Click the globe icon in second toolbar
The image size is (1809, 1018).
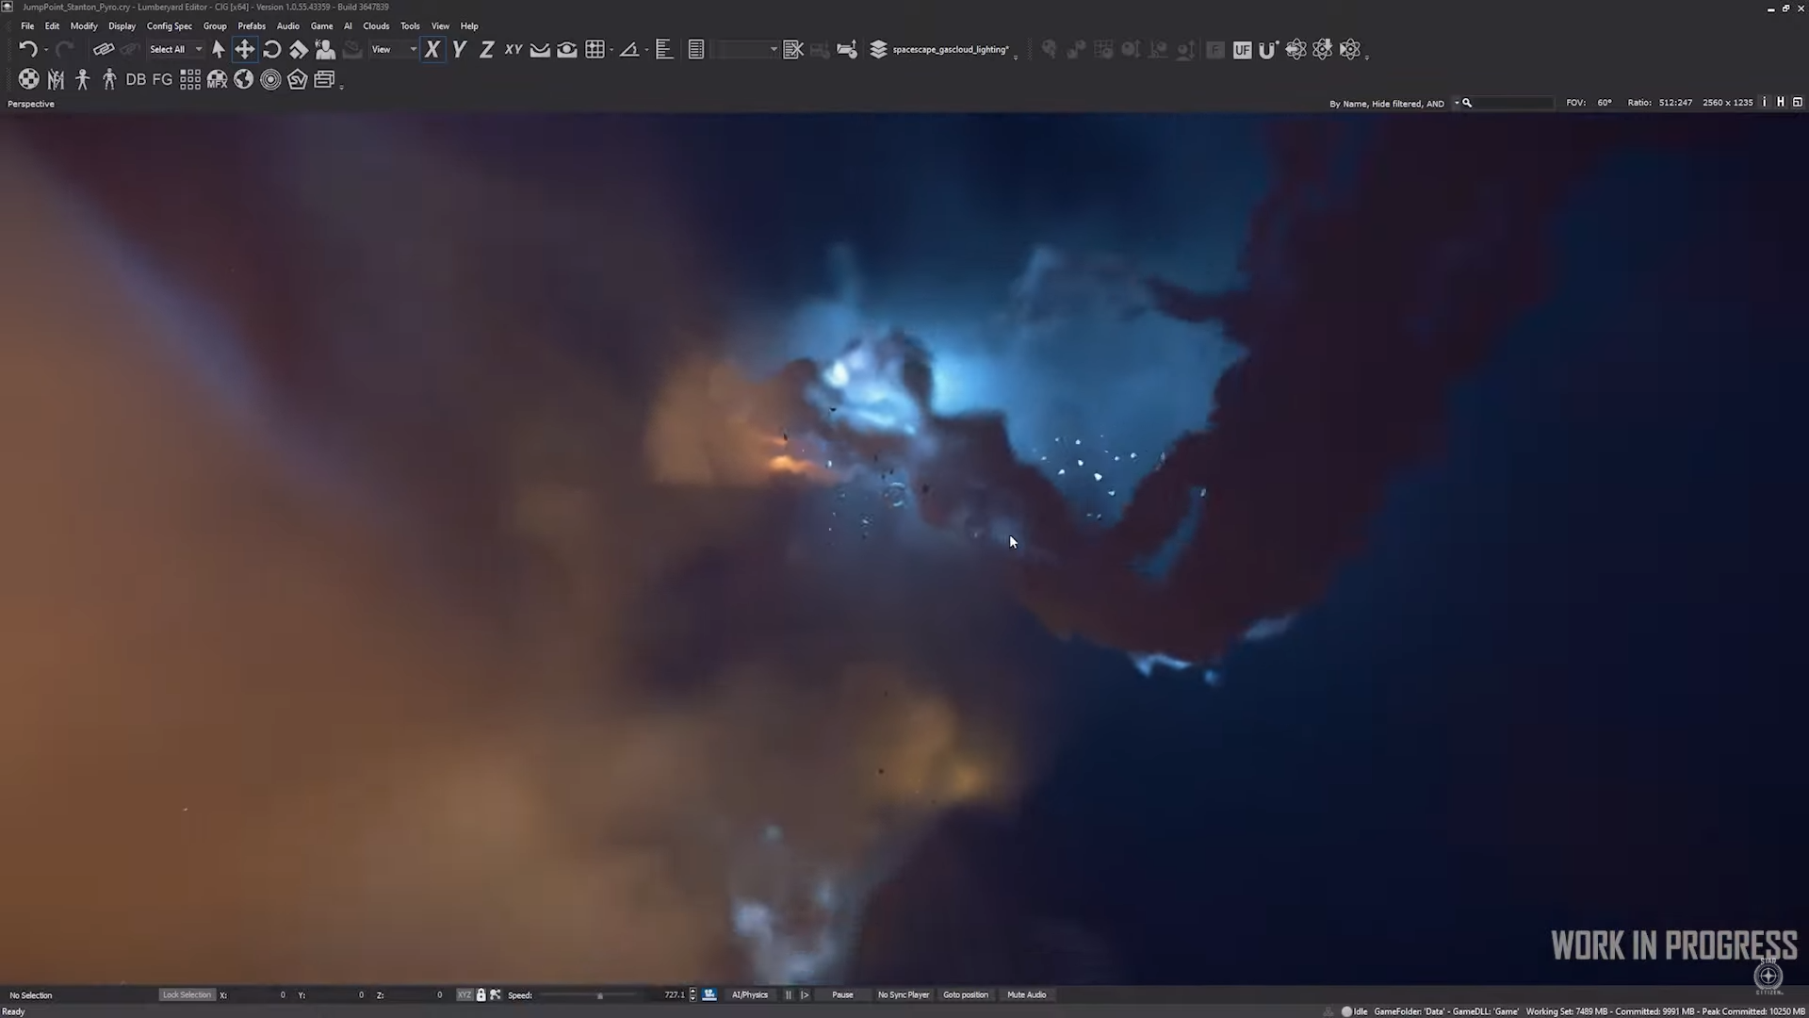tap(243, 79)
